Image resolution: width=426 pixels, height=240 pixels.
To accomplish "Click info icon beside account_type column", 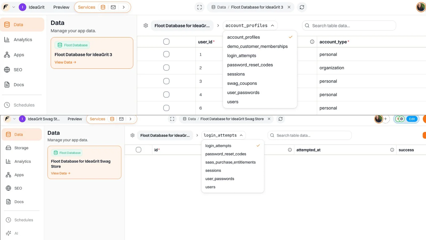I will pos(312,42).
